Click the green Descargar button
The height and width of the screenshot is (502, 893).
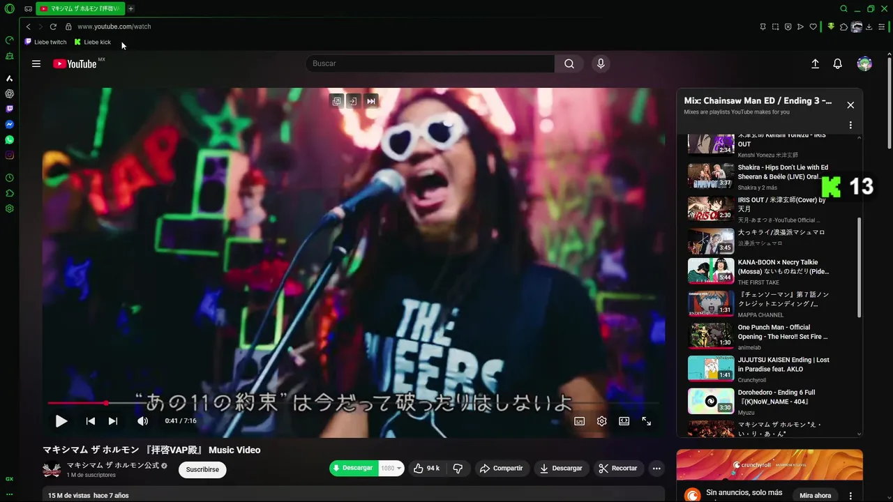click(354, 469)
